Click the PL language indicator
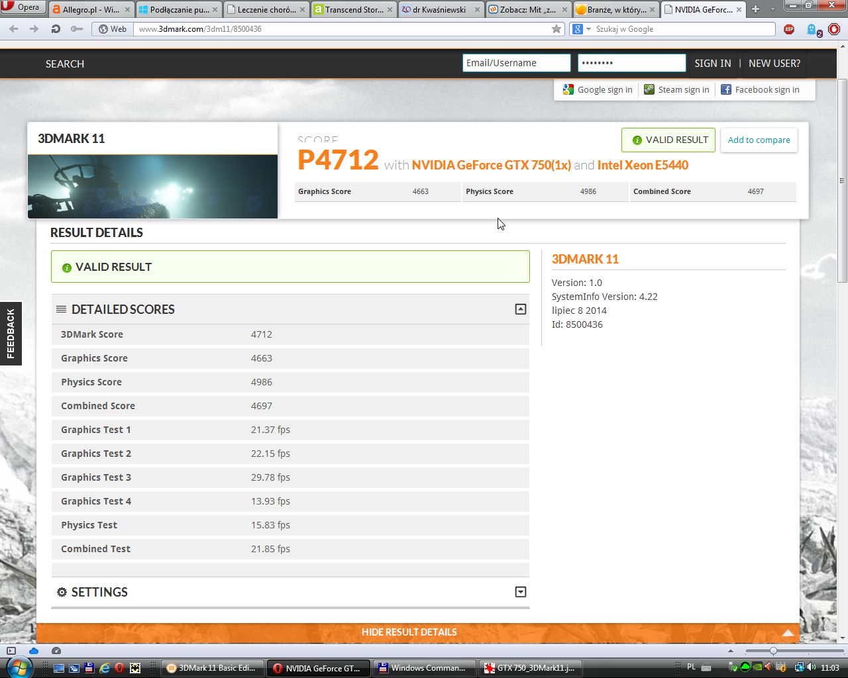 coord(692,667)
